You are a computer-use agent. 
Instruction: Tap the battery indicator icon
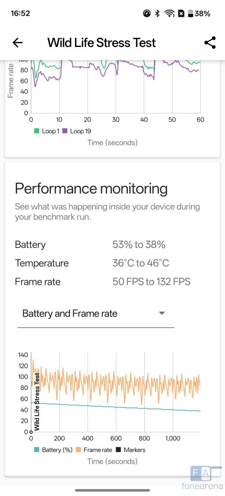click(x=190, y=14)
